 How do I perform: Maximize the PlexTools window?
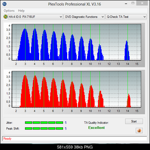(x=133, y=3)
